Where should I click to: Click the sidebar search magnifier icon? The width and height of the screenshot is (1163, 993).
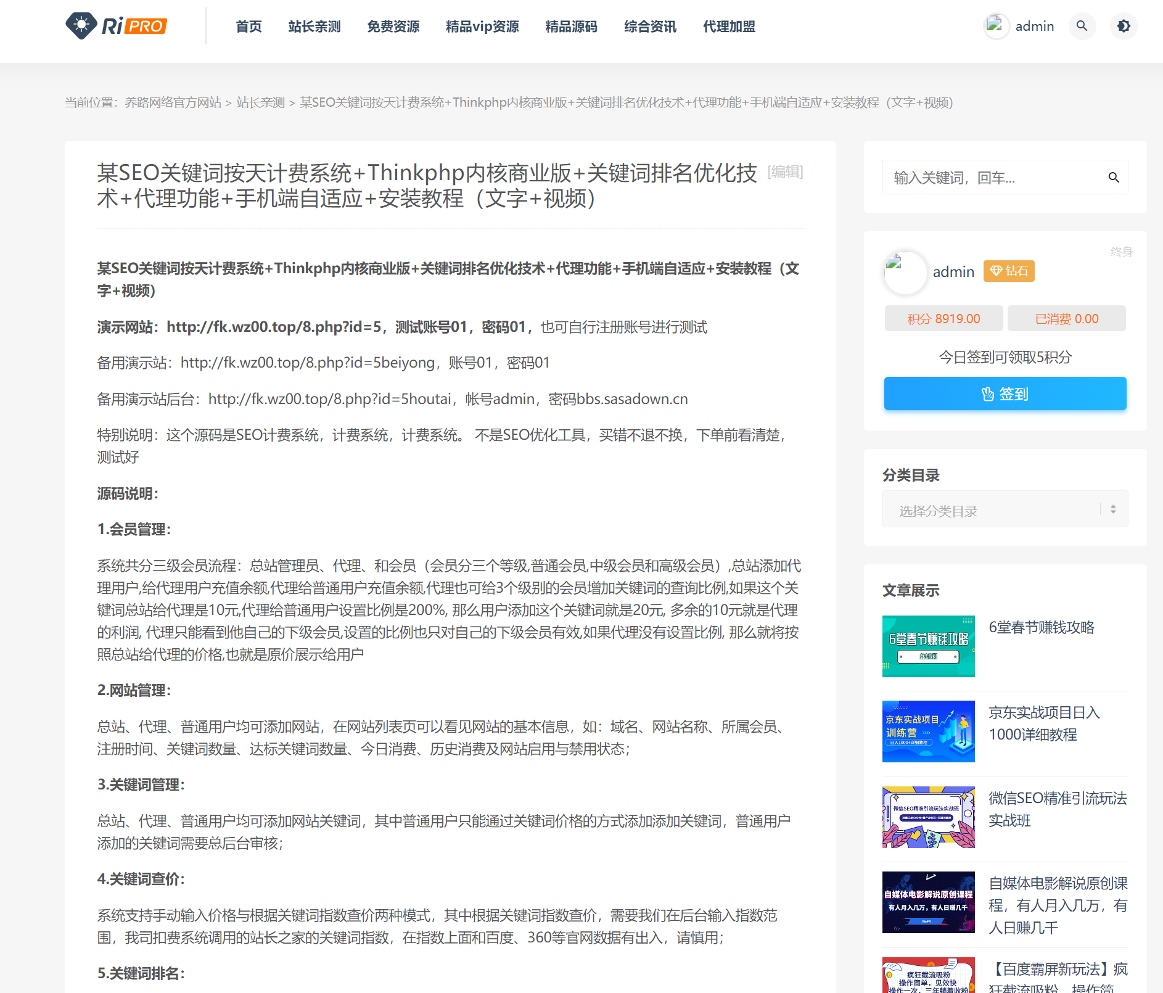pos(1113,178)
